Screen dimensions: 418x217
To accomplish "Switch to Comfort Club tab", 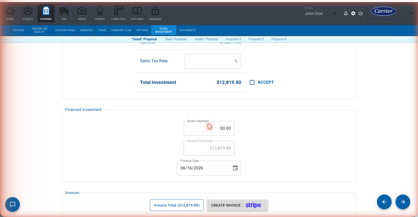I will click(121, 30).
